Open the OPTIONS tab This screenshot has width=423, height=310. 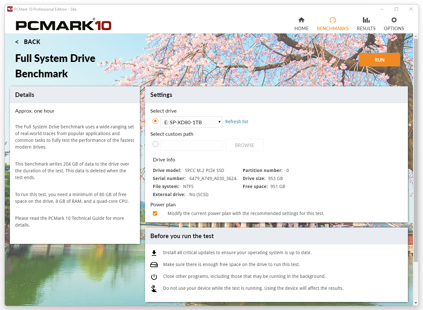point(394,24)
